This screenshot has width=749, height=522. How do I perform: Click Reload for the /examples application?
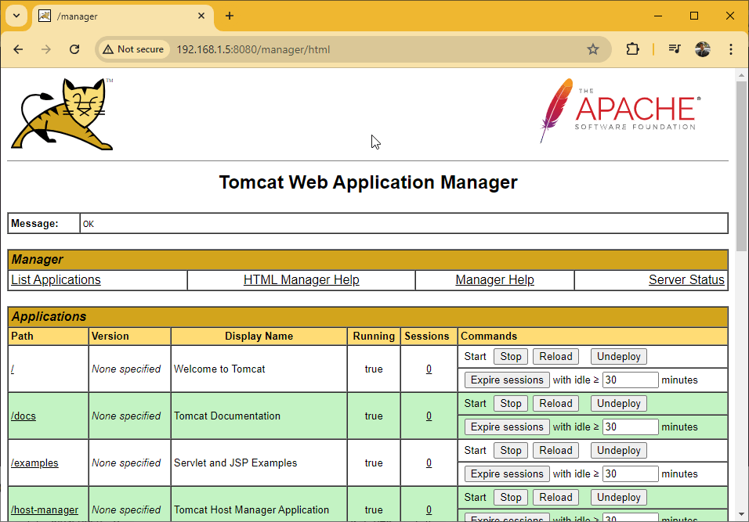[x=555, y=451]
